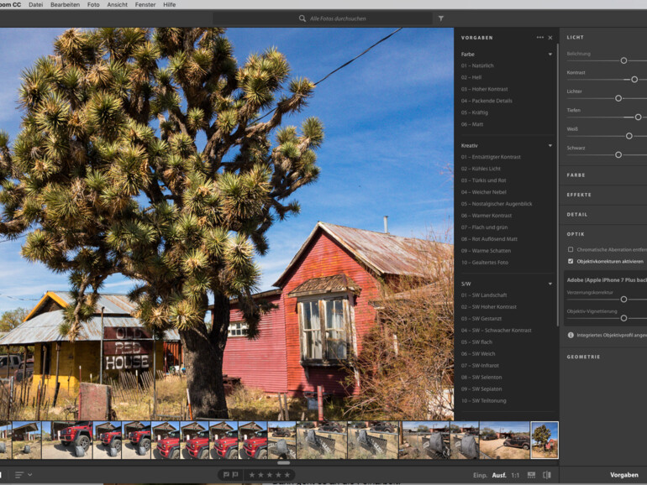Give the photo a one-star rating
The width and height of the screenshot is (647, 485).
(252, 475)
